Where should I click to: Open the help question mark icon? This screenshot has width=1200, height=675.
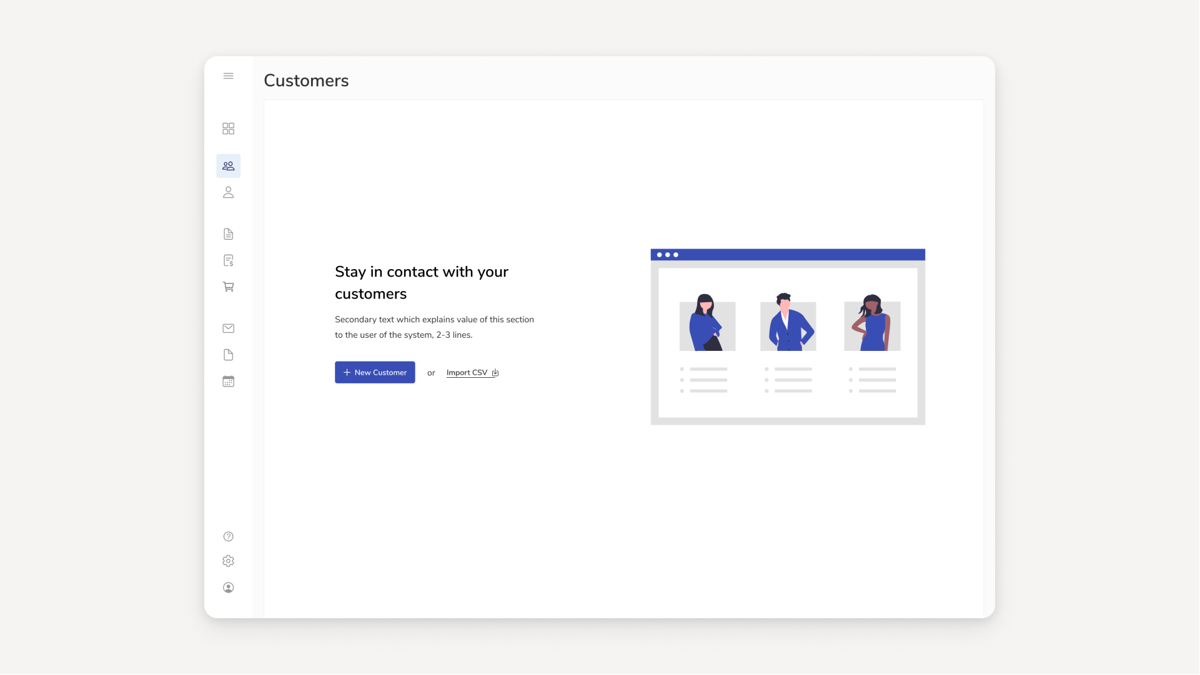coord(228,536)
